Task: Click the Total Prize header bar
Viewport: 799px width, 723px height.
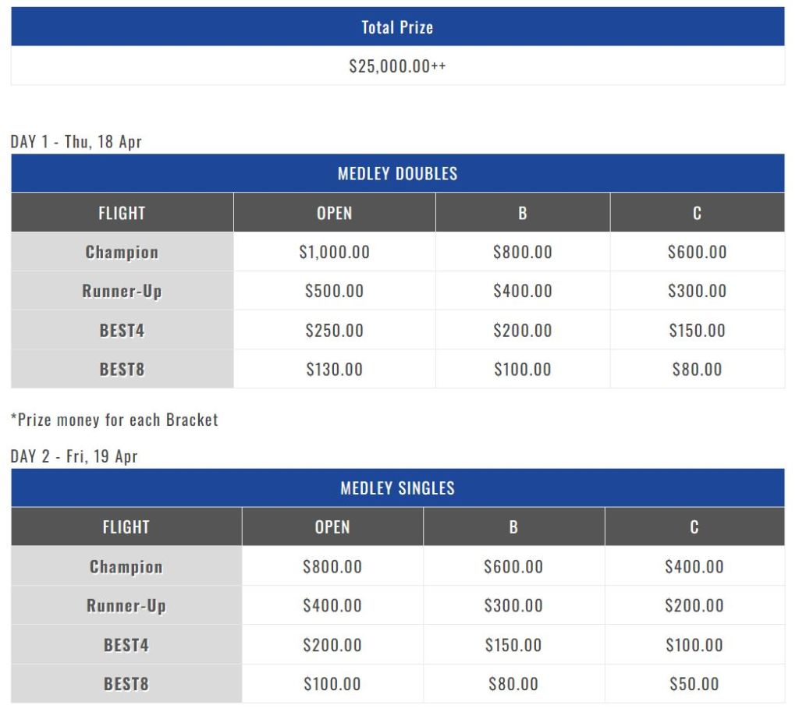Action: coord(397,27)
